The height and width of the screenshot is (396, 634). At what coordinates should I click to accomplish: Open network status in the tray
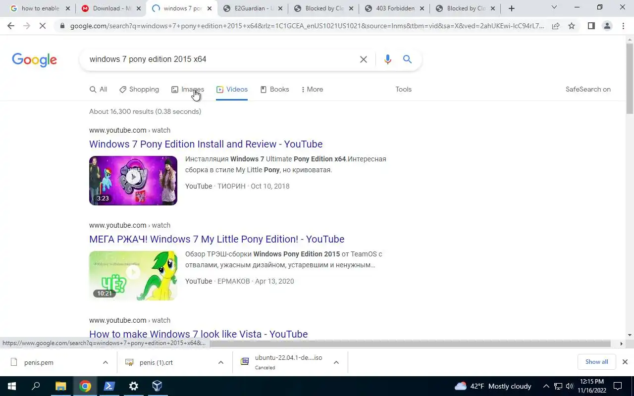(x=558, y=386)
